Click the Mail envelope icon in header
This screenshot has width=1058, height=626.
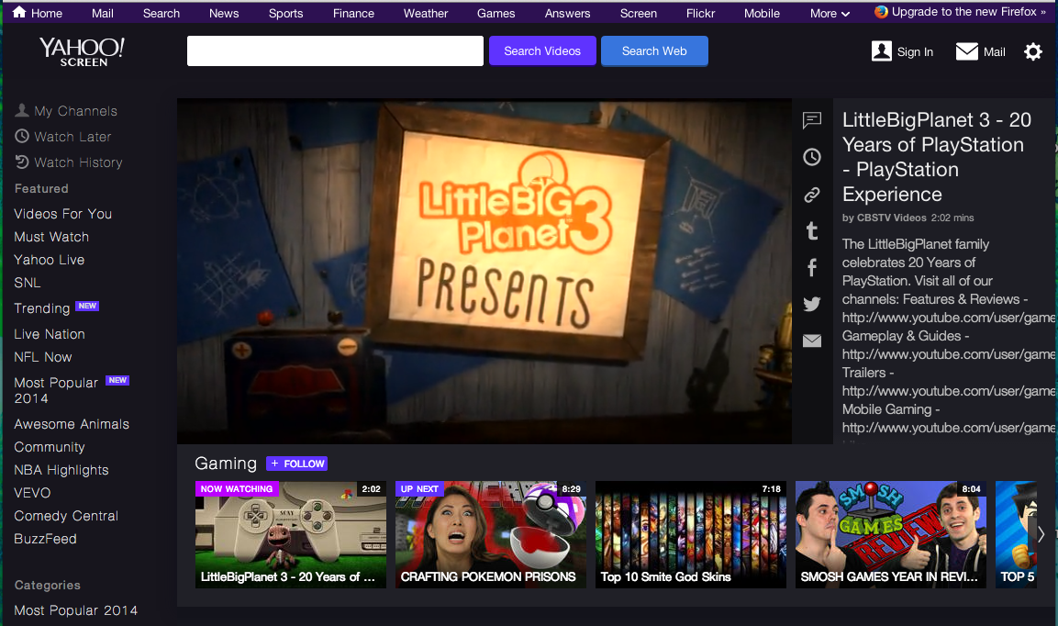967,51
